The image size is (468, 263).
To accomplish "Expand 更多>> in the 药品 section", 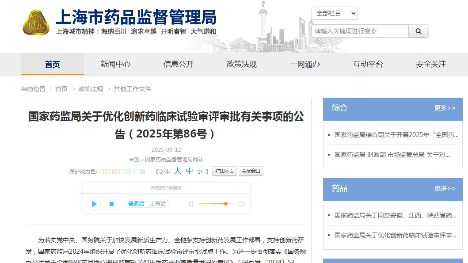I will 445,188.
